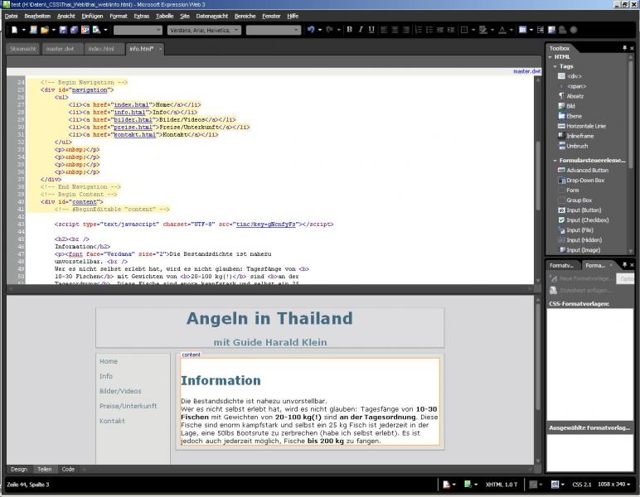Viewport: 640px width, 497px height.
Task: Click the Undo arrow icon
Action: coord(310,30)
